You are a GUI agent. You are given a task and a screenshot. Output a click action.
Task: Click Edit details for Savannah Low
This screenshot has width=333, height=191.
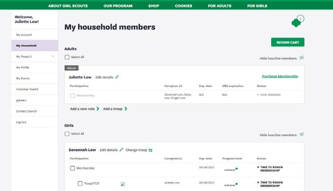(109, 150)
